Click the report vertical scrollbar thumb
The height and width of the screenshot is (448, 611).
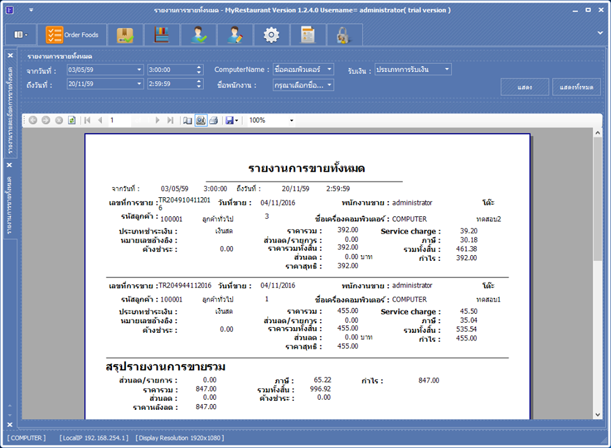(598, 199)
